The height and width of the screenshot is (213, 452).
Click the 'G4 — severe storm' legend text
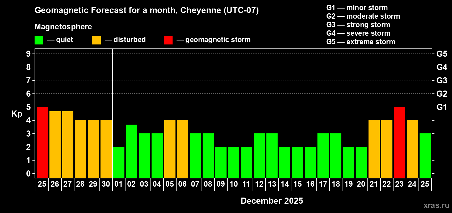click(358, 33)
